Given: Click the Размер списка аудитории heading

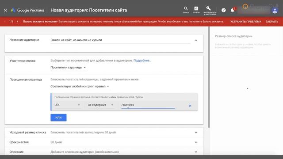Looking at the screenshot, I should pyautogui.click(x=233, y=36).
